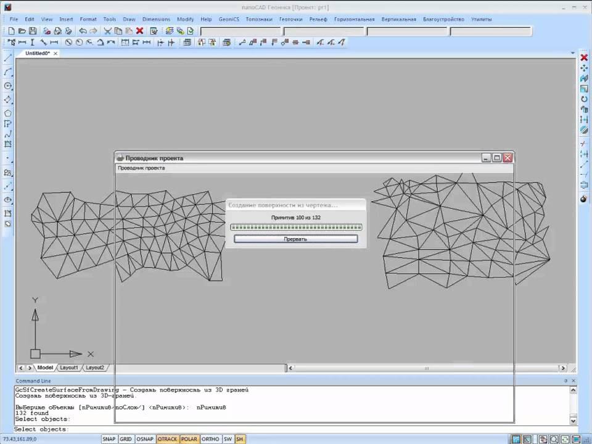
Task: Open the second empty toolbar combo box
Action: 324,31
